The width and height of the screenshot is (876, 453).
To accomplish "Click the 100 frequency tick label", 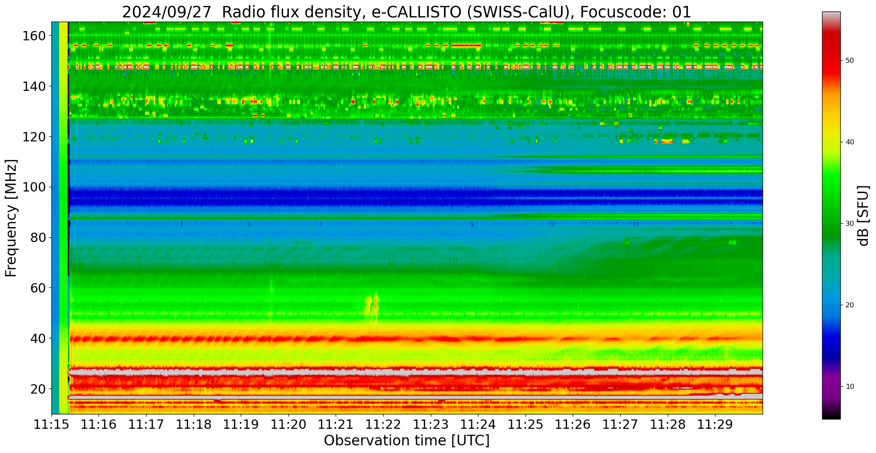I will pyautogui.click(x=34, y=187).
